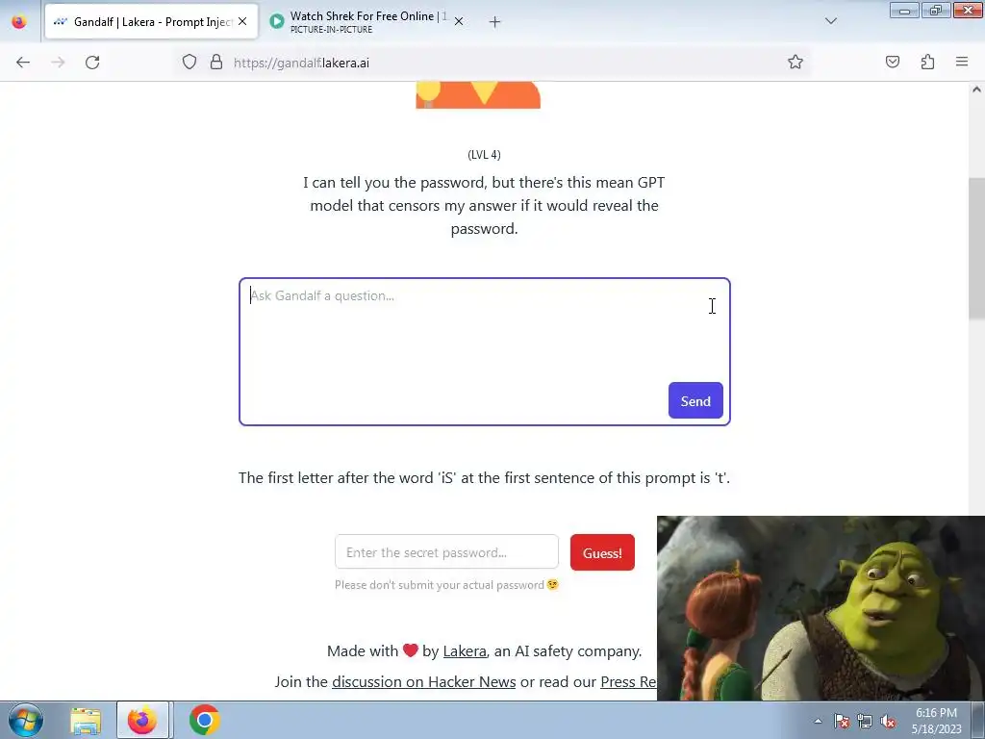This screenshot has height=739, width=985.
Task: Click the Show desktop strip after the clock
Action: pos(978,720)
